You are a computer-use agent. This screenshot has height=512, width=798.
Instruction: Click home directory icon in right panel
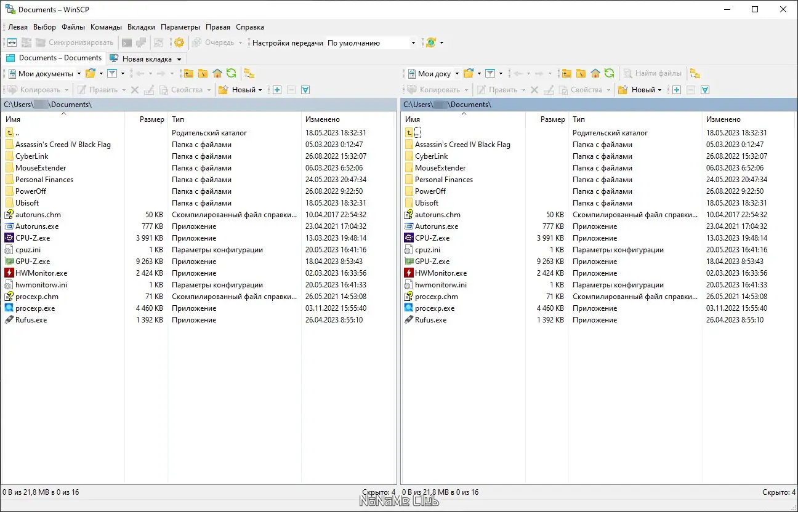[x=595, y=73]
